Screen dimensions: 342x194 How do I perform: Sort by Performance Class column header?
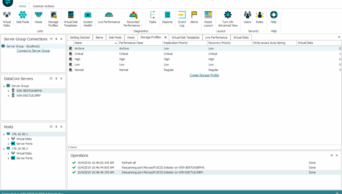tap(141, 43)
